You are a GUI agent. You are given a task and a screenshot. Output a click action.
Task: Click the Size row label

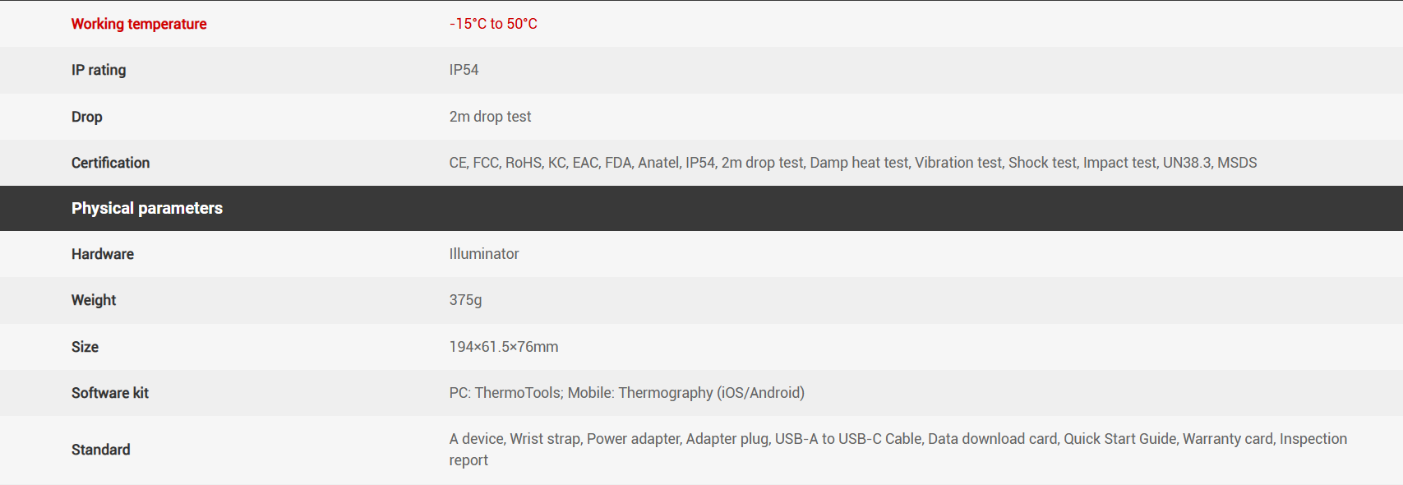(85, 347)
